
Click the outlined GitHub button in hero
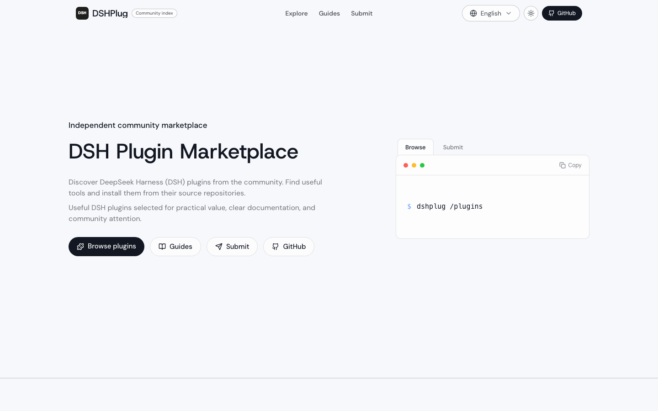(x=289, y=247)
